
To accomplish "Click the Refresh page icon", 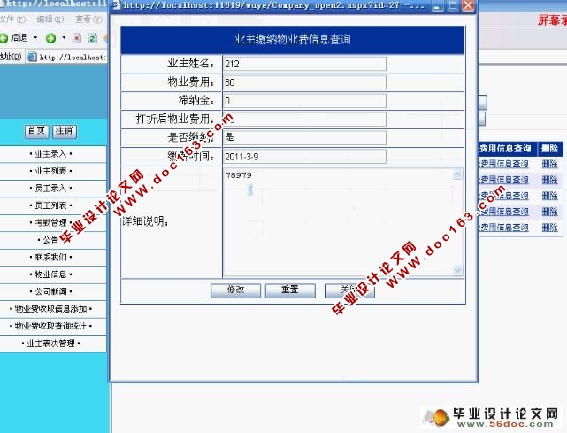I will click(x=93, y=38).
